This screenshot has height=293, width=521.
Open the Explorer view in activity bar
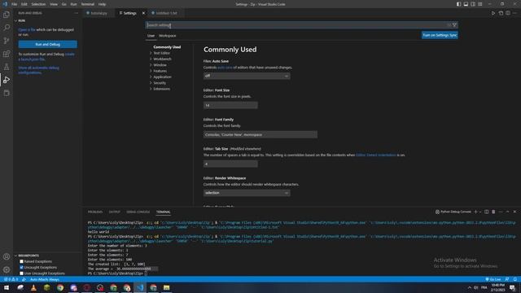click(x=7, y=15)
